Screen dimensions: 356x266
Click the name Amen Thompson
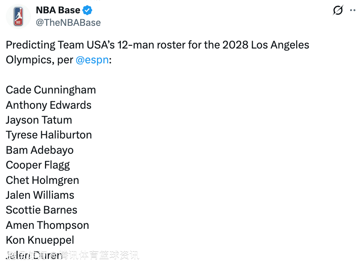point(47,225)
